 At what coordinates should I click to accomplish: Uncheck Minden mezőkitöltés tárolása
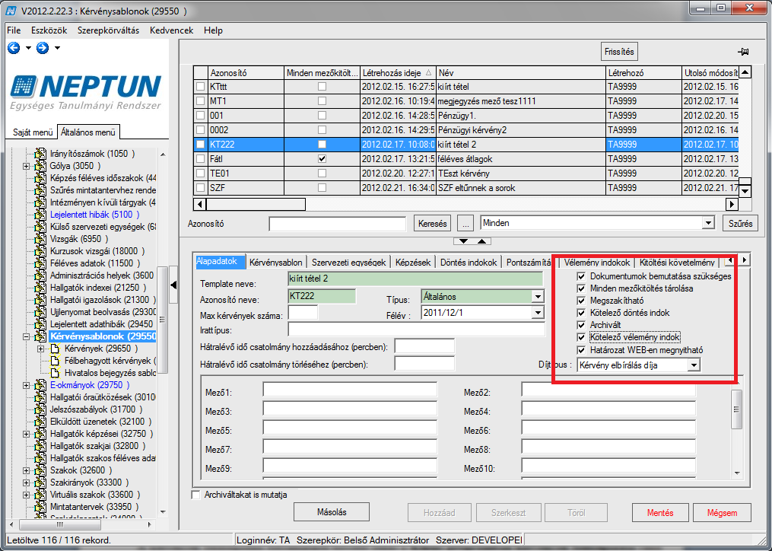(581, 288)
